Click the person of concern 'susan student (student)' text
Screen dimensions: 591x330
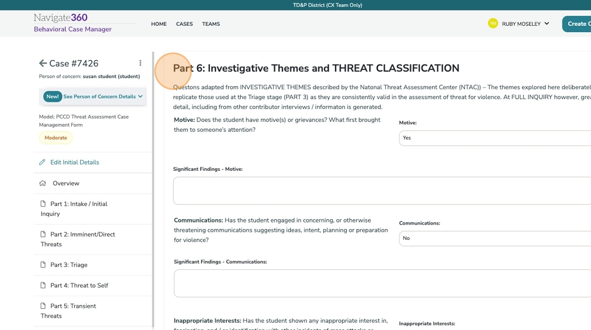click(x=111, y=76)
